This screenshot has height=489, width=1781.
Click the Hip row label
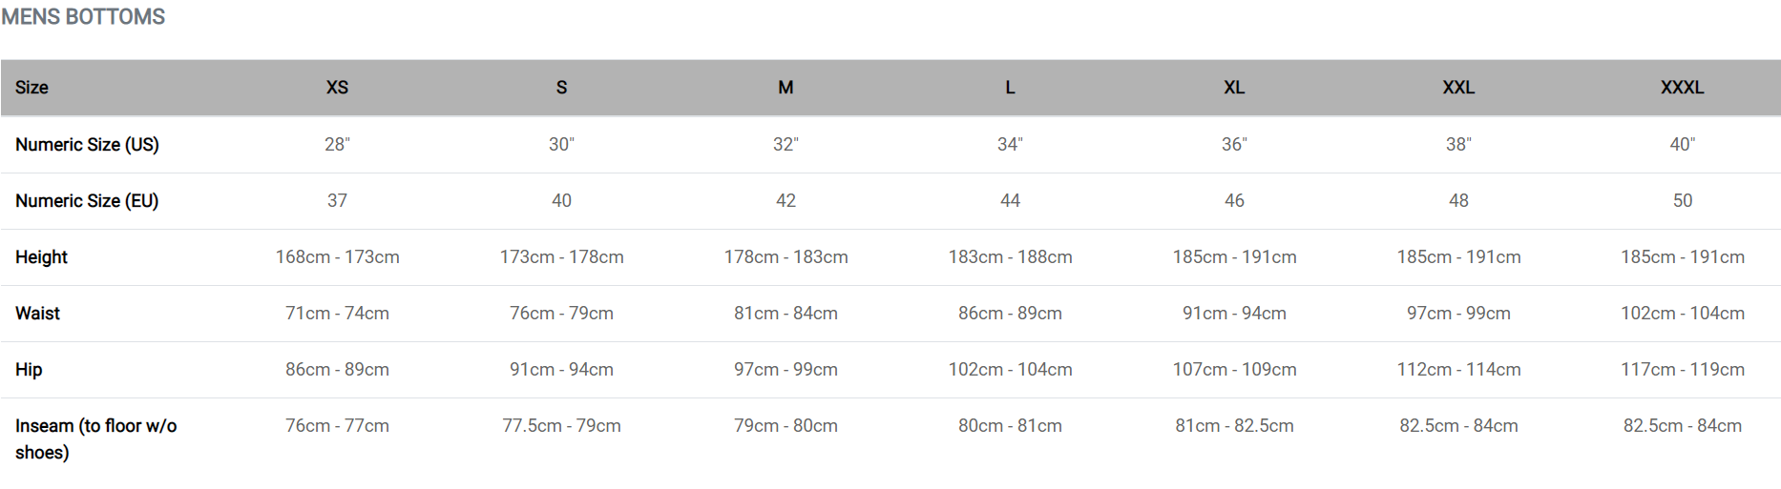point(29,370)
